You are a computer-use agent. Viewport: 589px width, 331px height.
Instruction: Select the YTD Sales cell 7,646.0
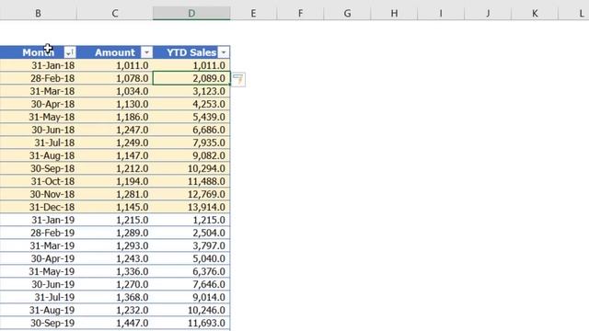pos(191,284)
